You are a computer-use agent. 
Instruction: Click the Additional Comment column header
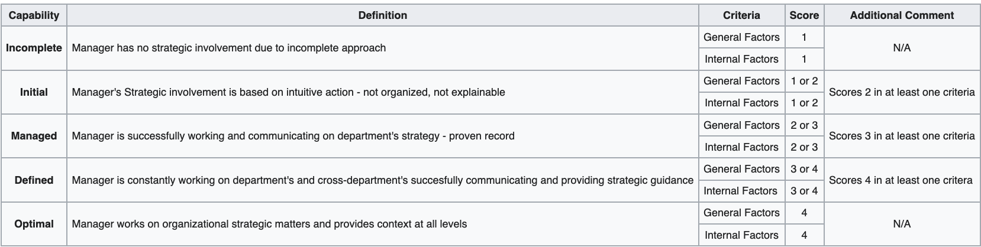[902, 15]
